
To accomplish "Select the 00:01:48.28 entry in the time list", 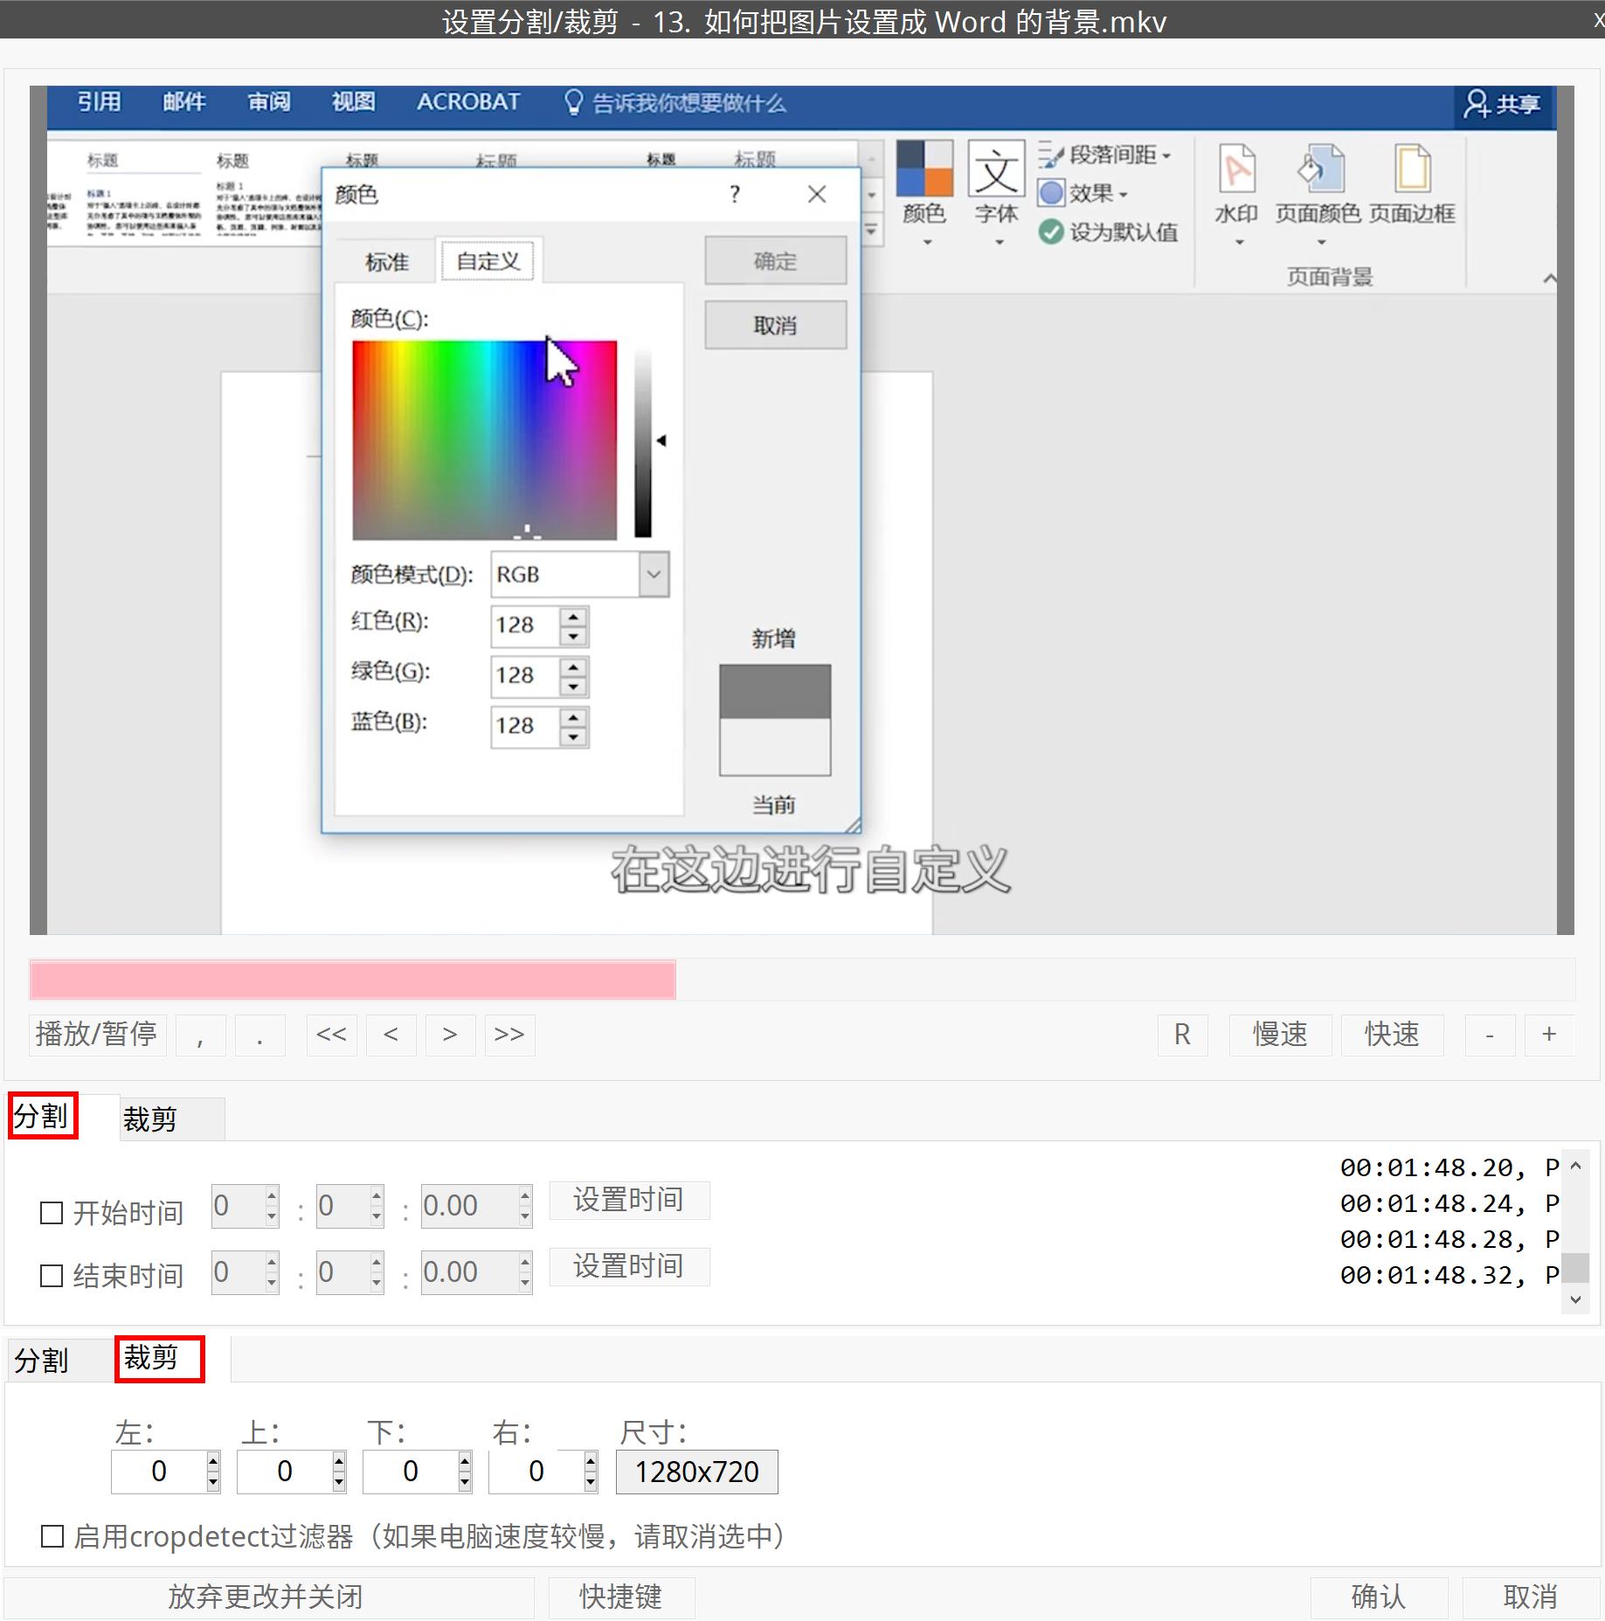I will (1449, 1239).
